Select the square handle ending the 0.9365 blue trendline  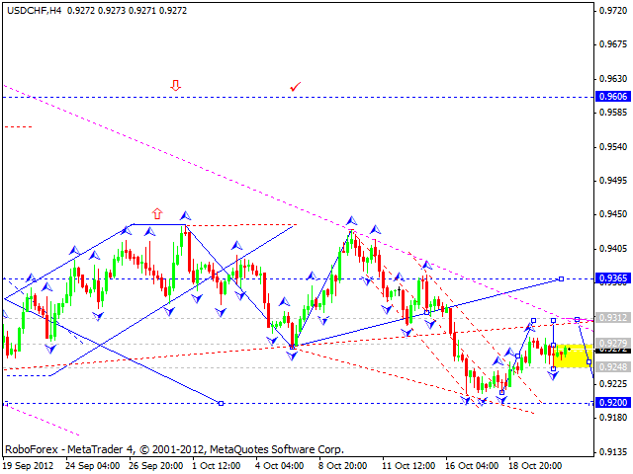[561, 278]
